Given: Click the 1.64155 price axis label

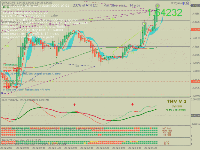Looking at the screenshot, I should [x=196, y=14].
